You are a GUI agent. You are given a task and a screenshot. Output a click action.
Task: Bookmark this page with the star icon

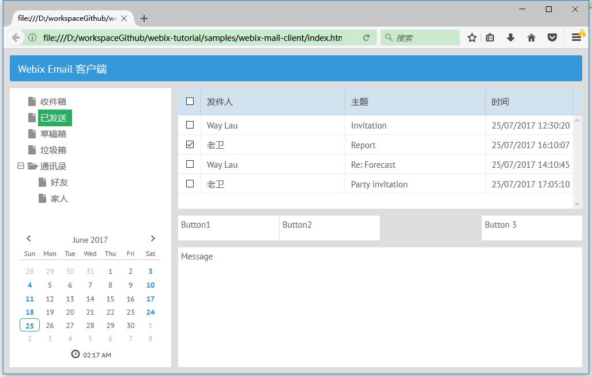tap(472, 37)
